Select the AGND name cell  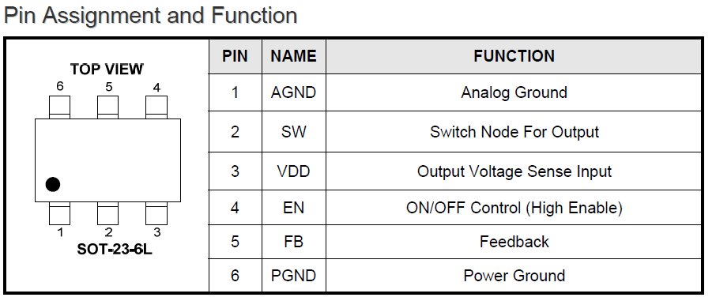tap(294, 92)
